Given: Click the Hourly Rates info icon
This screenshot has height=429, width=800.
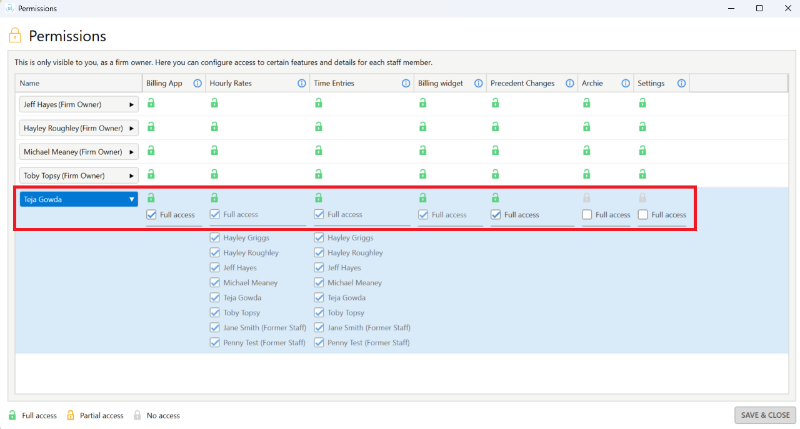Looking at the screenshot, I should coord(302,83).
